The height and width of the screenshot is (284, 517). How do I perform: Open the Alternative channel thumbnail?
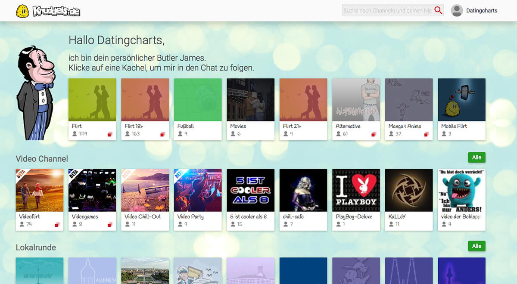(x=356, y=100)
